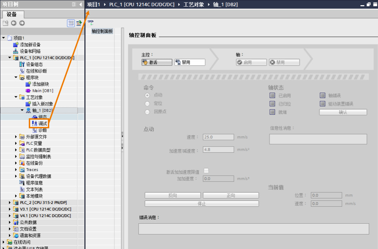
Task: Click the 激活 master control button
Action: (157, 62)
